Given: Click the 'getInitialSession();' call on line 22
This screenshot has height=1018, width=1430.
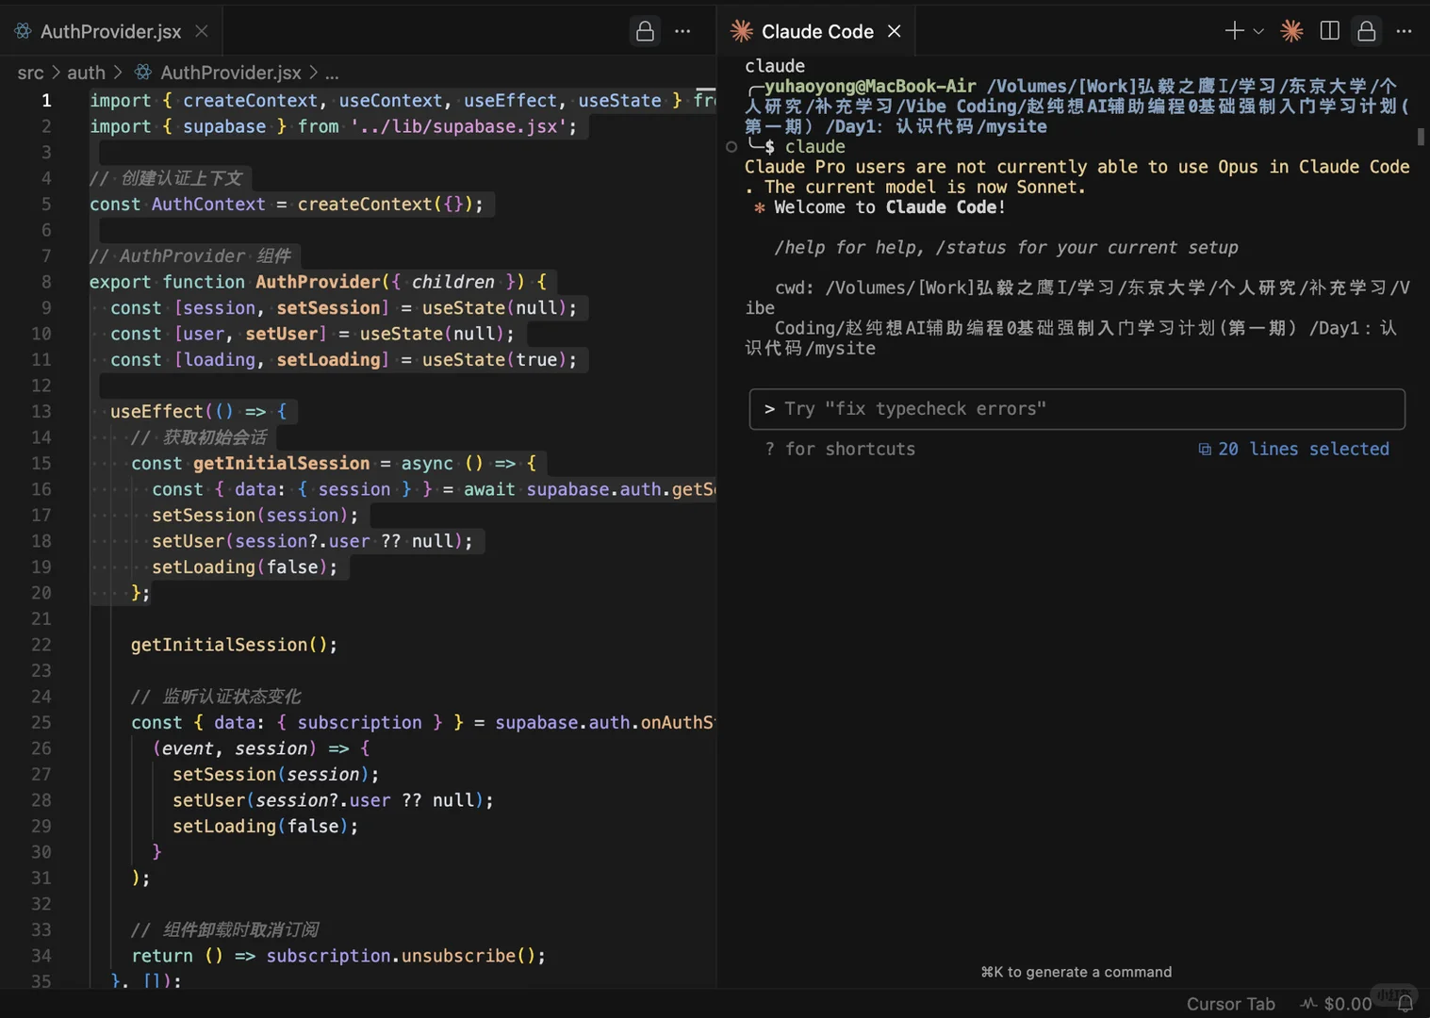Looking at the screenshot, I should [234, 645].
